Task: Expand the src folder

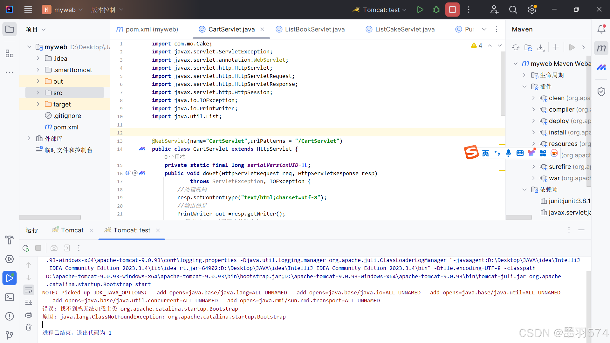Action: (38, 93)
